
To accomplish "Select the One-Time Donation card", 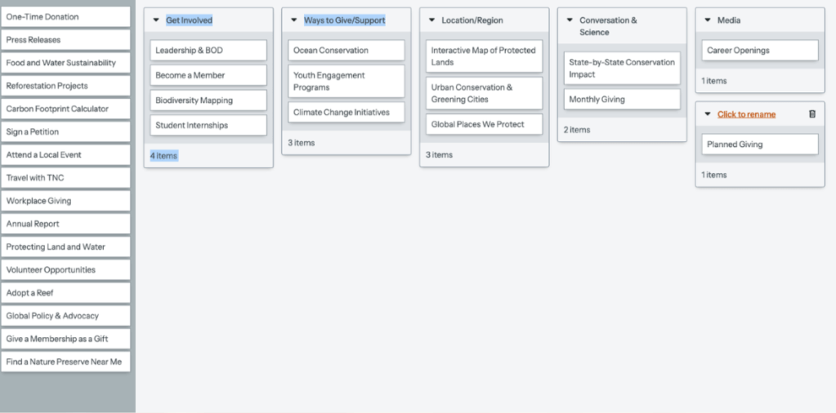I will point(65,16).
